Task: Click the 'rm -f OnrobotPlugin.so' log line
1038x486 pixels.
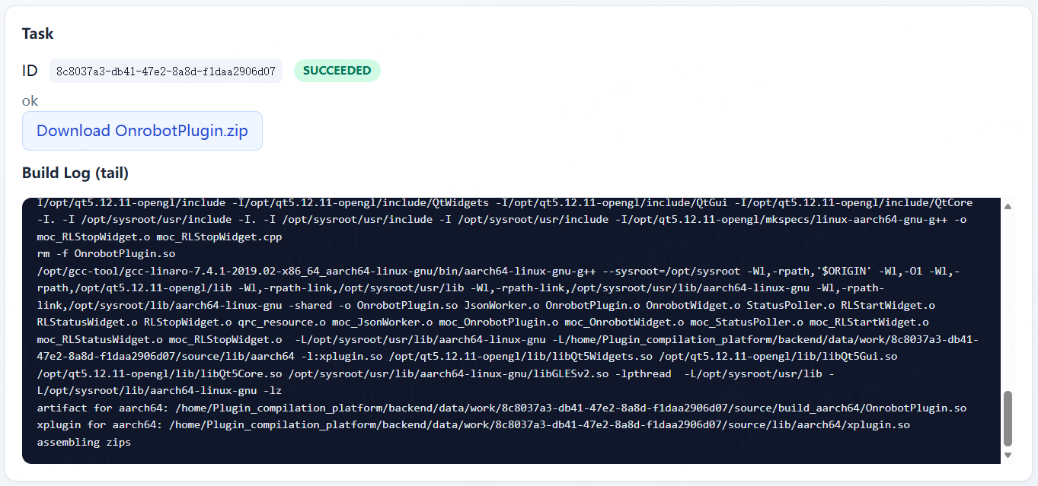Action: coord(106,253)
